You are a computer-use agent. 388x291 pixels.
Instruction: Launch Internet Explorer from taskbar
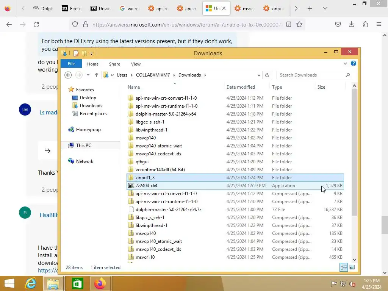[x=31, y=283]
